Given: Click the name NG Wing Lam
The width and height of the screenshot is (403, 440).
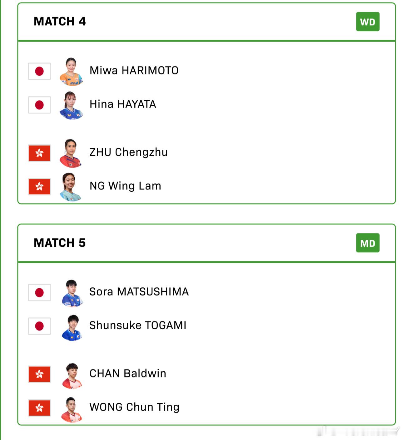Looking at the screenshot, I should (125, 186).
